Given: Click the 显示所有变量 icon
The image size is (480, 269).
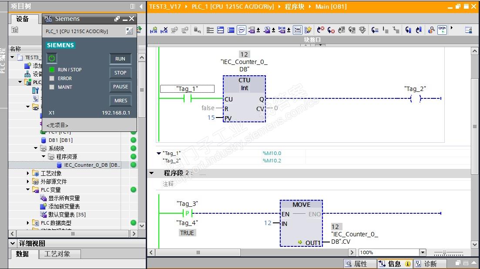Looking at the screenshot, I should click(x=43, y=198).
